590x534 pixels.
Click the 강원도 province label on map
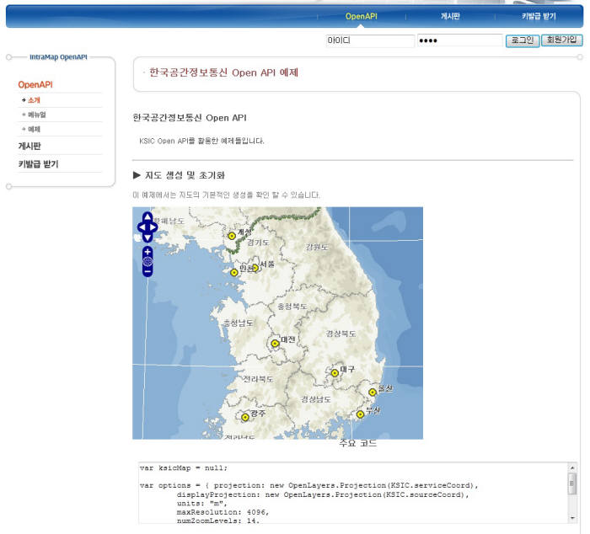(317, 247)
